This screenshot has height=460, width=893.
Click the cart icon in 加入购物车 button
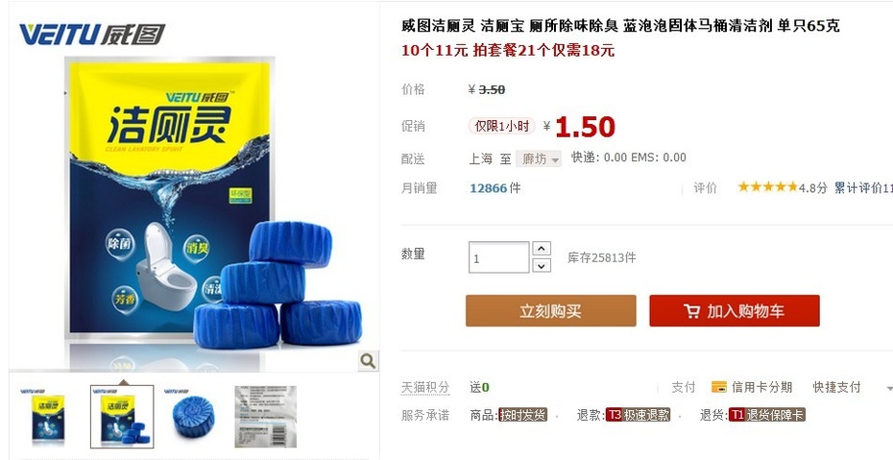coord(692,311)
